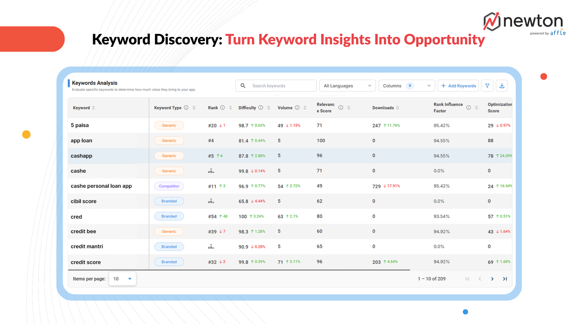This screenshot has width=577, height=324.
Task: Open the filter funnel icon
Action: 487,86
